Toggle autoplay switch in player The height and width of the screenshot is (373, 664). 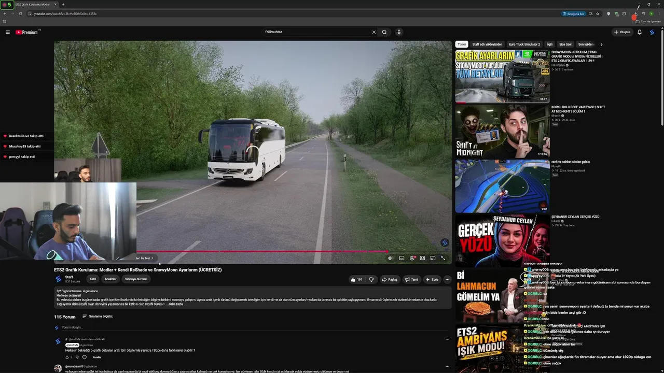click(x=390, y=258)
